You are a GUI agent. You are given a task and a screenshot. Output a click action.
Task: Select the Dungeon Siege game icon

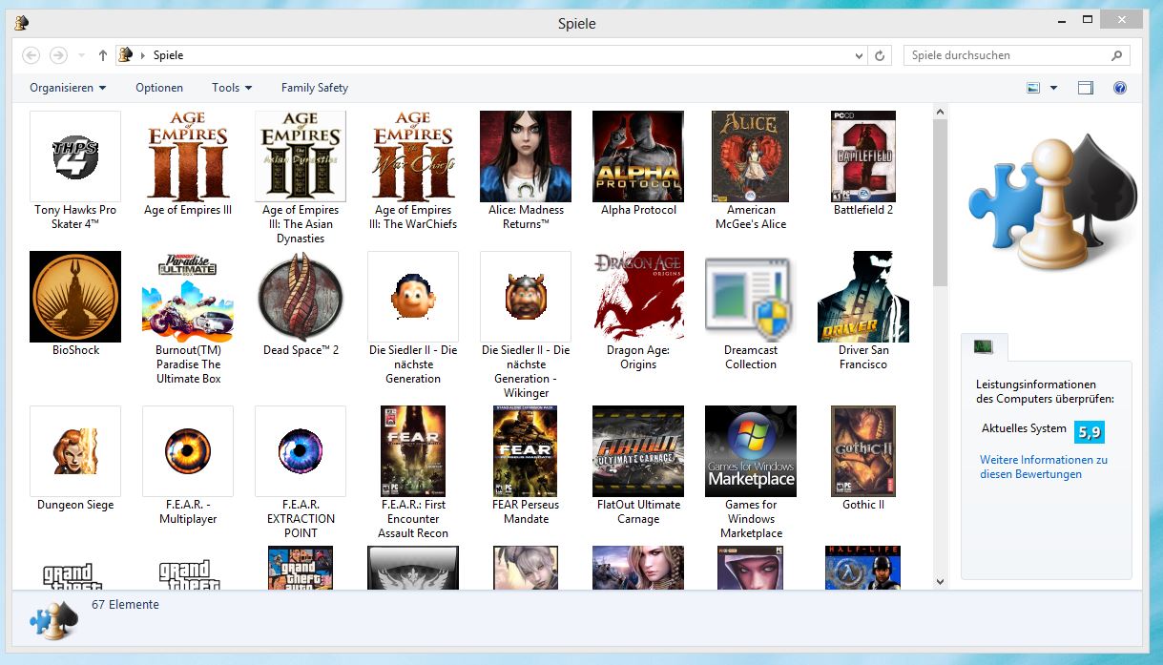(75, 450)
